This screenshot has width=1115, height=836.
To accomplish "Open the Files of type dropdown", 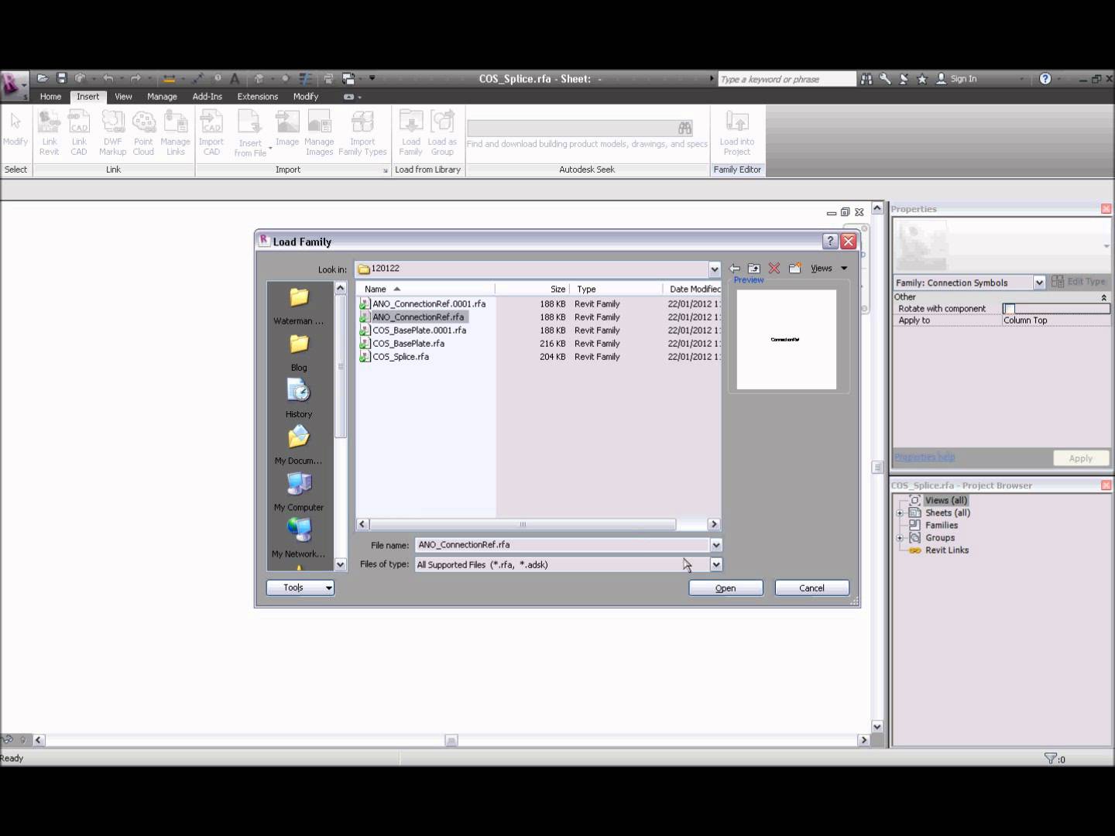I will pyautogui.click(x=716, y=565).
